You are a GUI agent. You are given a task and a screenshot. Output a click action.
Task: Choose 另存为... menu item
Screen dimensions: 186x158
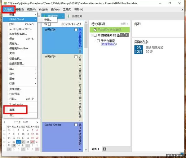(20, 44)
